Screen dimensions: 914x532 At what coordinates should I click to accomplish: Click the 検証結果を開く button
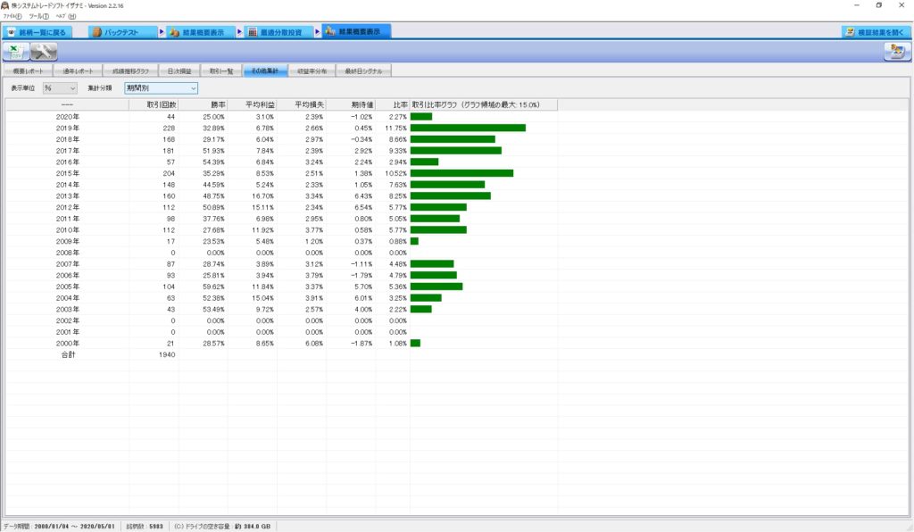point(877,32)
